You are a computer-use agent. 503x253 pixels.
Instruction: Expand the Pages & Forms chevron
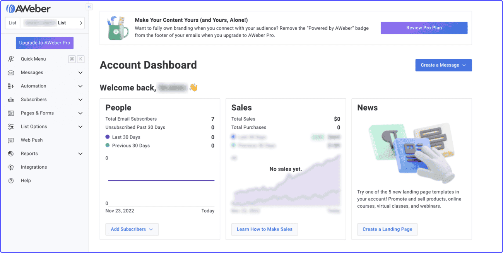pyautogui.click(x=80, y=113)
